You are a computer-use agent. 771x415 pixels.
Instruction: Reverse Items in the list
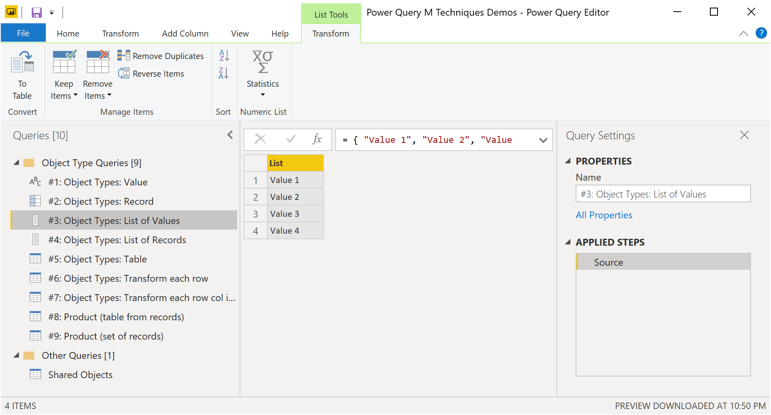coord(151,73)
